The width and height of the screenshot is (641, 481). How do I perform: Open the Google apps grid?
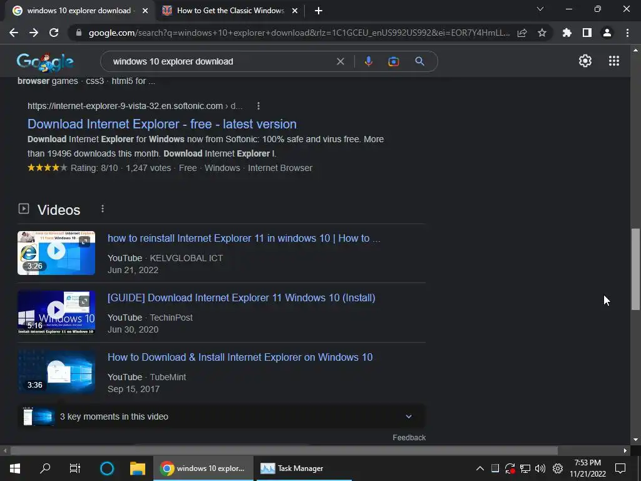click(613, 61)
